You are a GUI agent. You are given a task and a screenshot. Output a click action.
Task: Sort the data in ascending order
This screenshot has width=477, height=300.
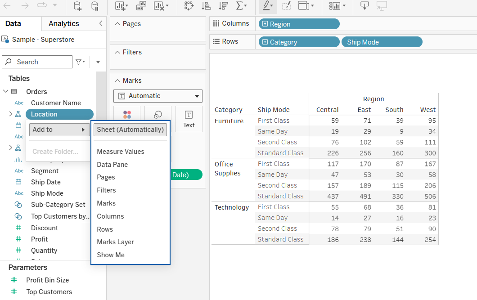coord(206,7)
